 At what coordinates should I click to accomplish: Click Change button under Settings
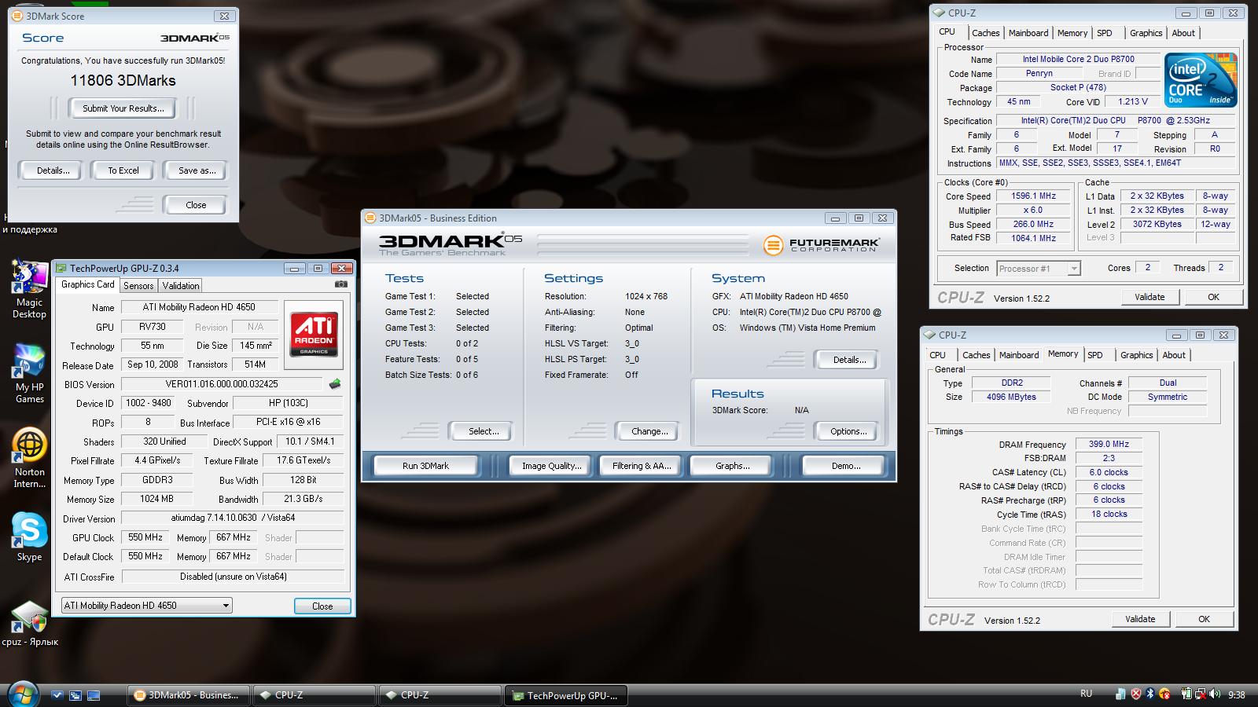point(649,431)
